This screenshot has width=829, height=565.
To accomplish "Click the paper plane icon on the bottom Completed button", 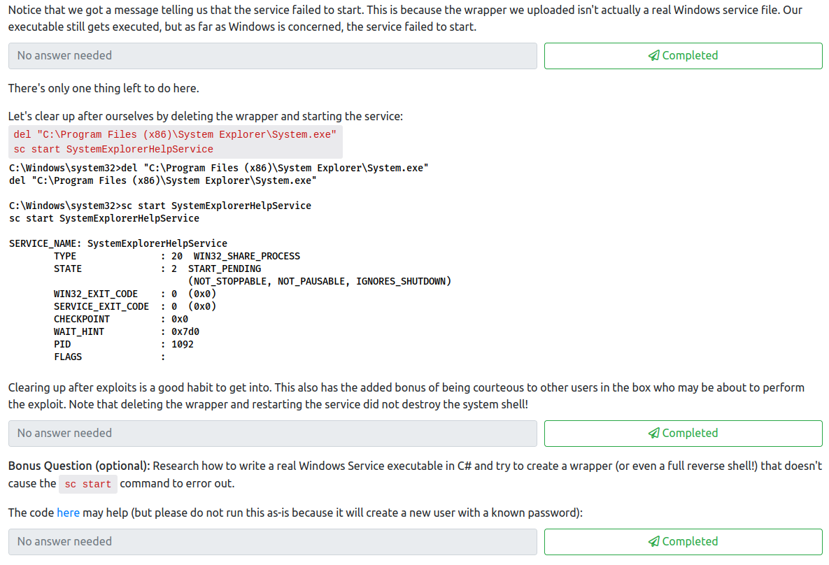I will 653,542.
